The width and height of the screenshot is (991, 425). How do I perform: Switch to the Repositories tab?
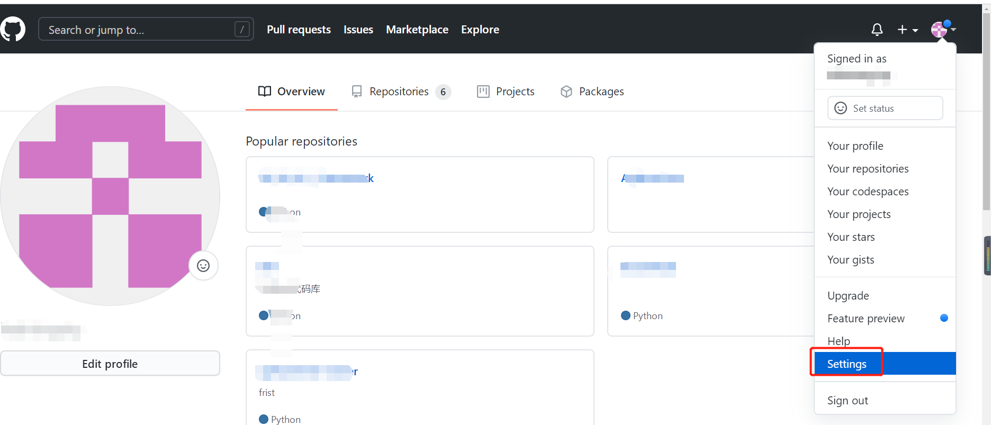401,92
